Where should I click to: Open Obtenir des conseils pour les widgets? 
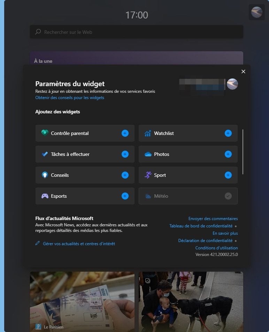tap(70, 98)
